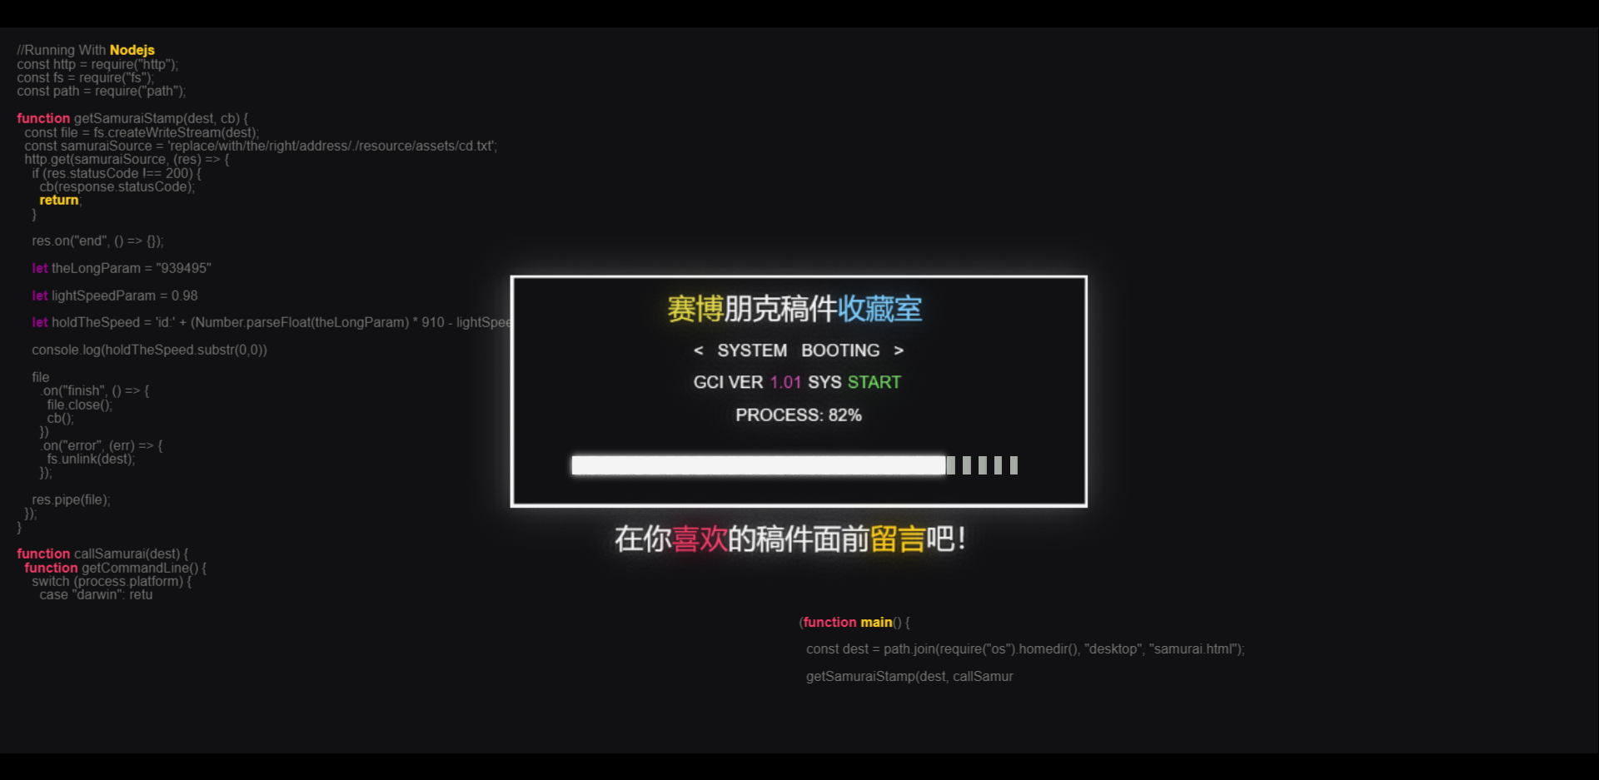Click the res.on("end", () => {}); line
This screenshot has width=1599, height=780.
click(x=97, y=241)
